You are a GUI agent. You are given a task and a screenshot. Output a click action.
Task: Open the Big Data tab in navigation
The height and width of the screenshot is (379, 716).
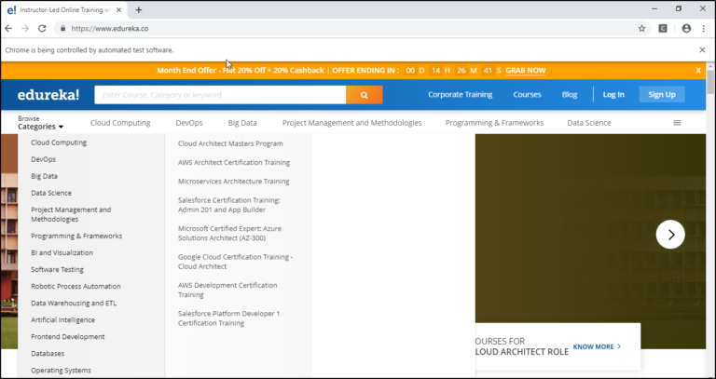(242, 123)
